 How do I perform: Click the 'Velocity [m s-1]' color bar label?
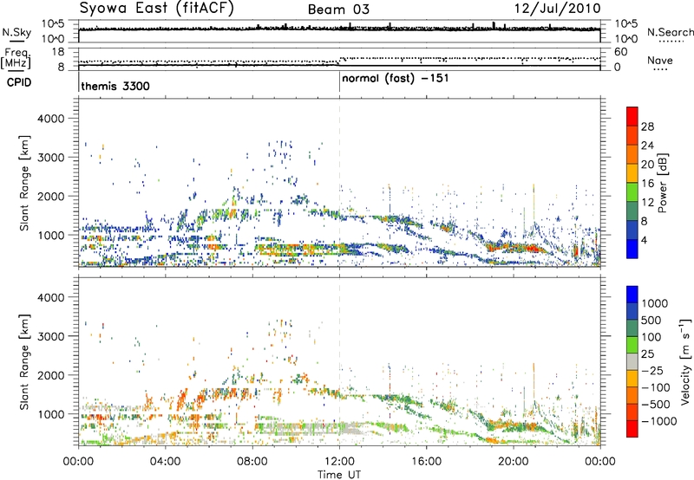click(x=685, y=361)
